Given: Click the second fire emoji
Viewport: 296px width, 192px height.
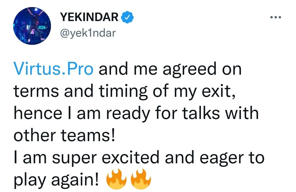Looking at the screenshot, I should pyautogui.click(x=141, y=179).
